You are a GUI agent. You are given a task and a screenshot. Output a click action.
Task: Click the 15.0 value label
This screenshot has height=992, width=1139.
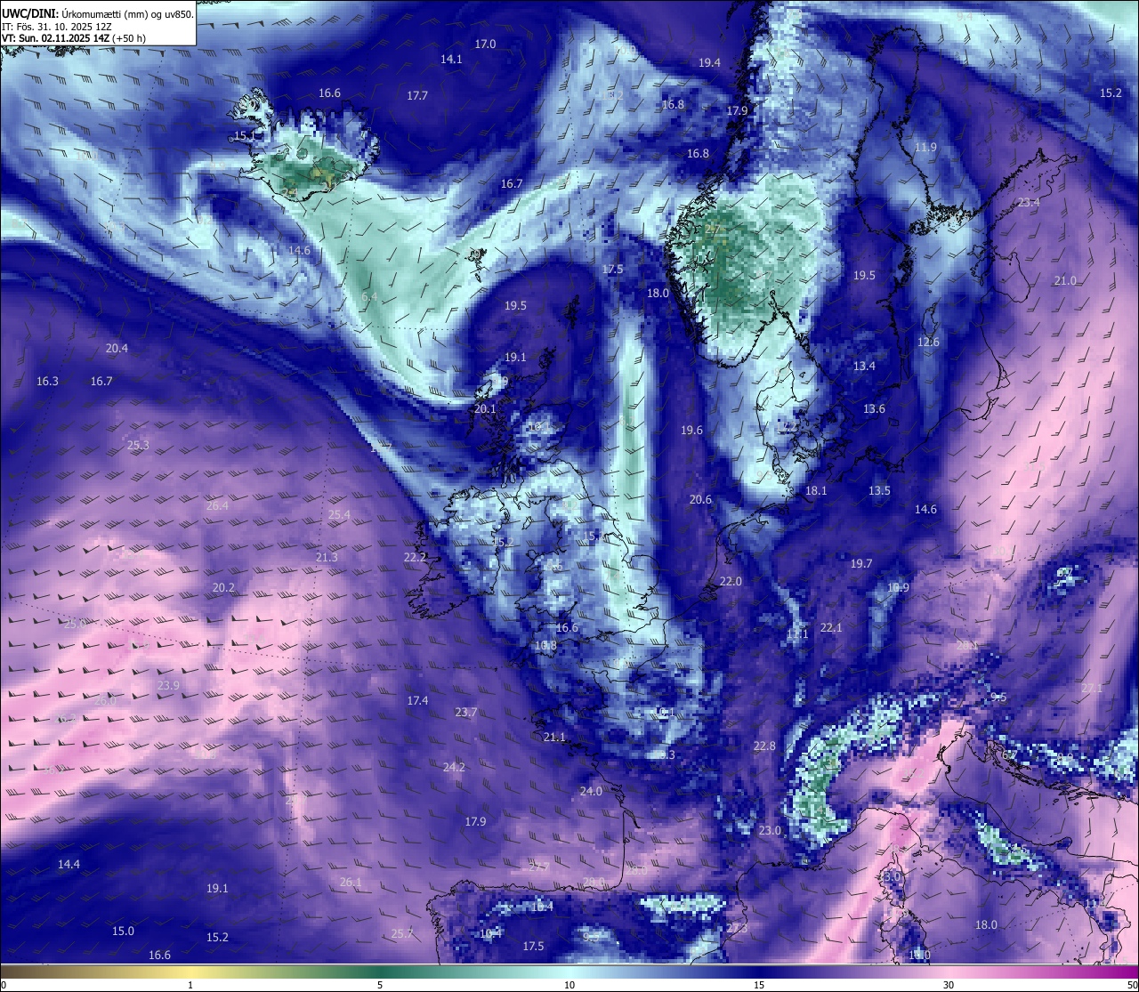123,931
